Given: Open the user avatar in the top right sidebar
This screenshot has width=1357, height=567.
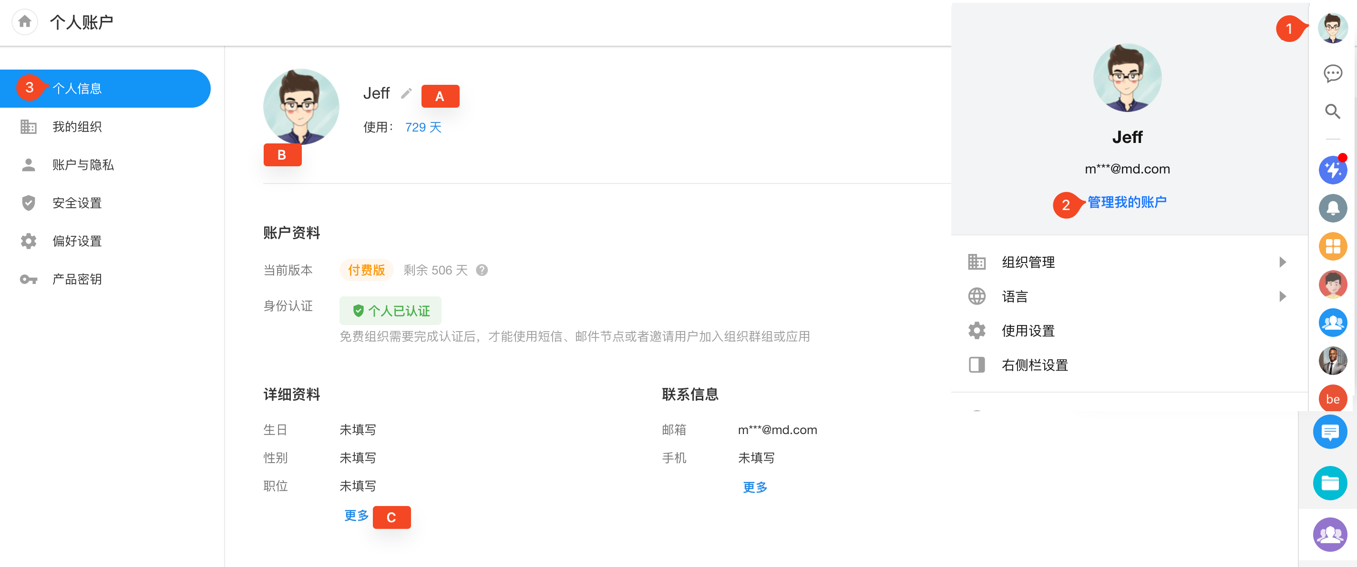Looking at the screenshot, I should 1332,27.
